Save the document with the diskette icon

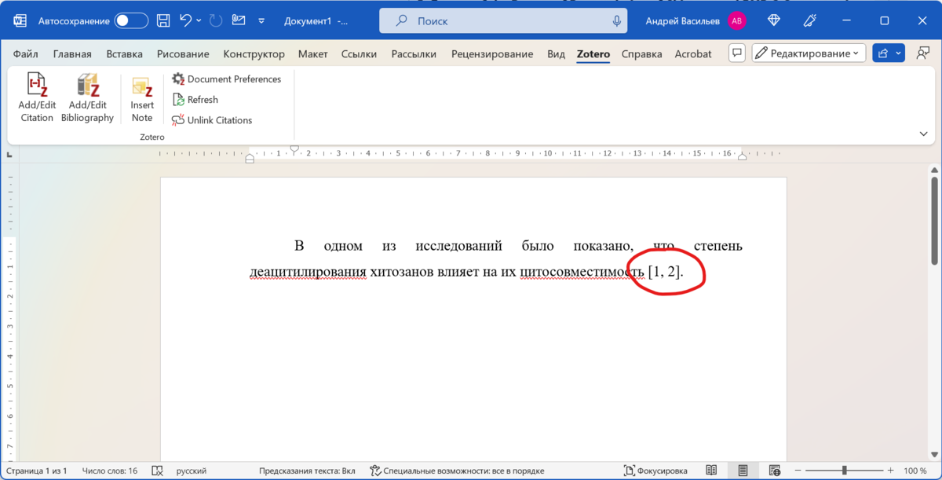pos(163,21)
